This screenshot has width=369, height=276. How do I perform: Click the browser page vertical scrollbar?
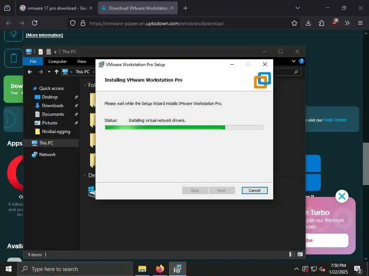[x=365, y=164]
